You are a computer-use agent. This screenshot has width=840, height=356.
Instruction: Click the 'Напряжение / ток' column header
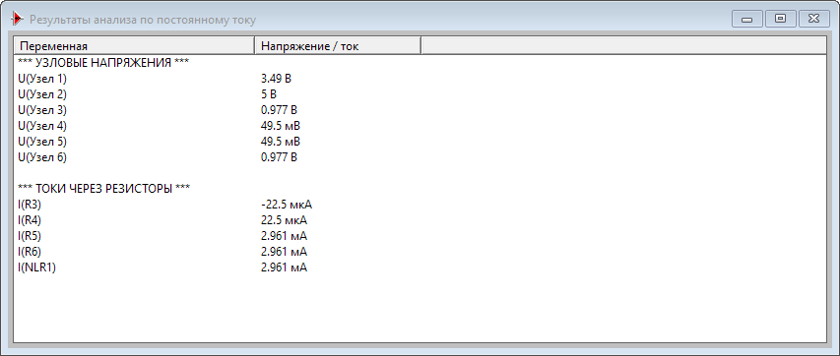(338, 46)
